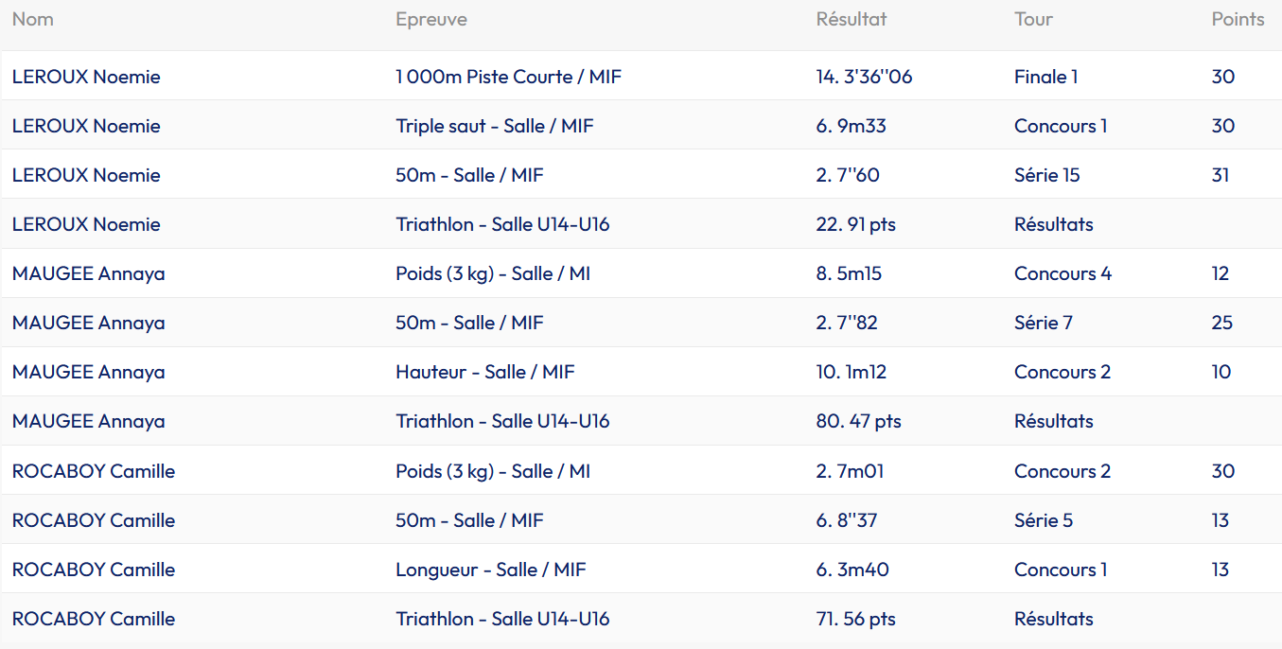The height and width of the screenshot is (649, 1282).
Task: Click the Résultat column header
Action: [852, 20]
